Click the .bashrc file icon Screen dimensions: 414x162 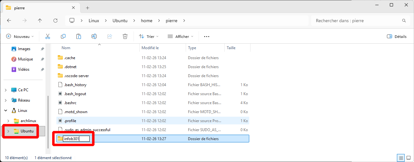(60, 103)
